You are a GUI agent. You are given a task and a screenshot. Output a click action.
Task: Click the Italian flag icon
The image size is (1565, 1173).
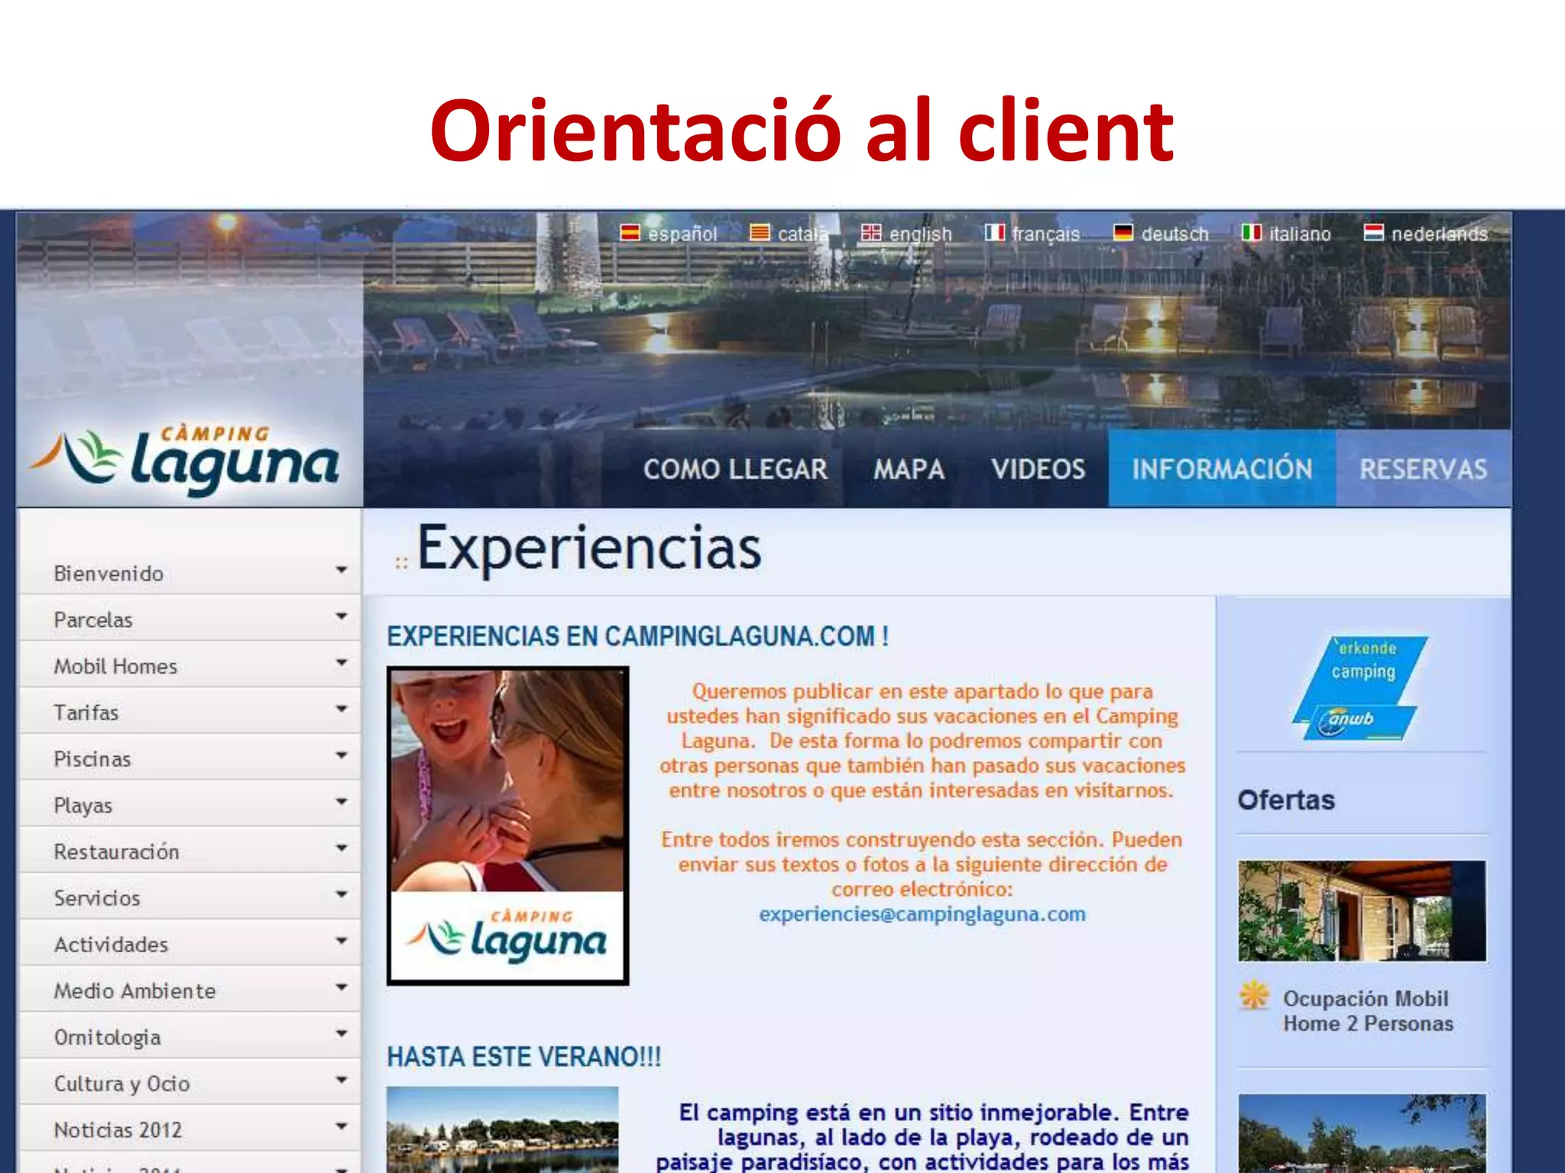(x=1251, y=232)
